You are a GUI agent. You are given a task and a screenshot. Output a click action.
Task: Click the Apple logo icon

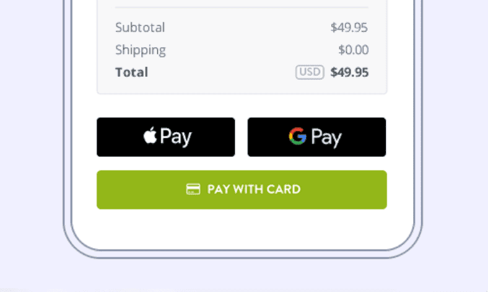click(150, 136)
